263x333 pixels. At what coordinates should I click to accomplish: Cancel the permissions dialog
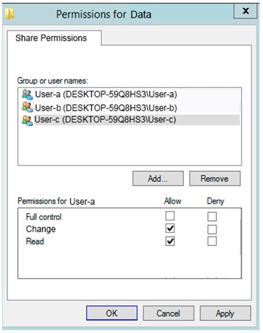click(168, 313)
